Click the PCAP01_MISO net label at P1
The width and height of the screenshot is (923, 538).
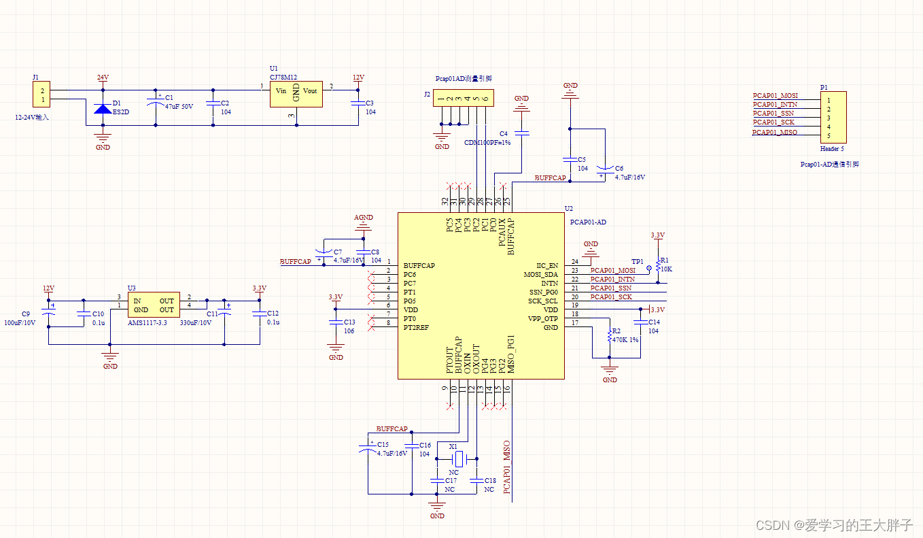click(x=775, y=133)
